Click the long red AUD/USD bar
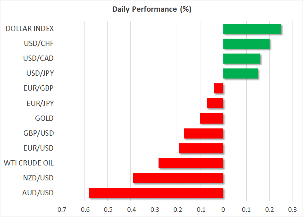The image size is (303, 217). [156, 193]
